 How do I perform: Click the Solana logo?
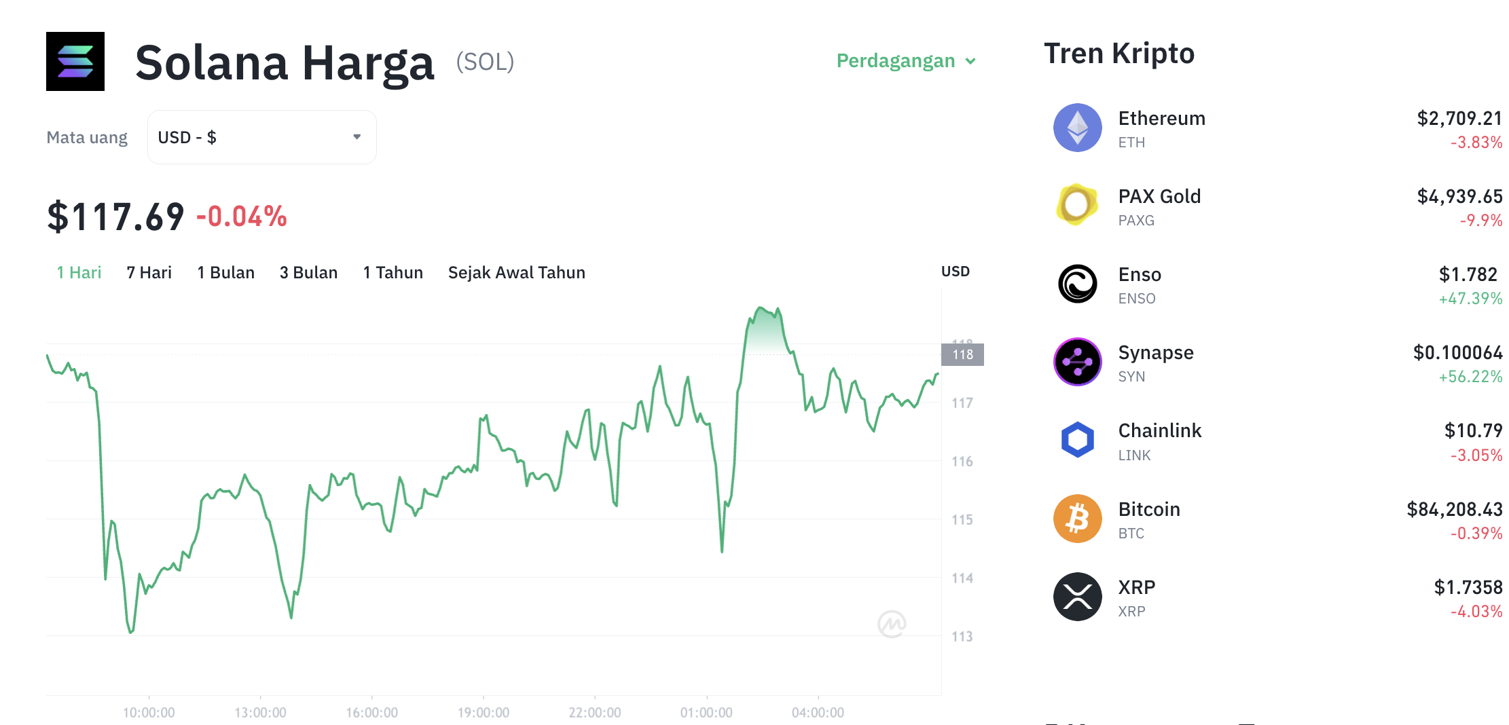(x=75, y=61)
